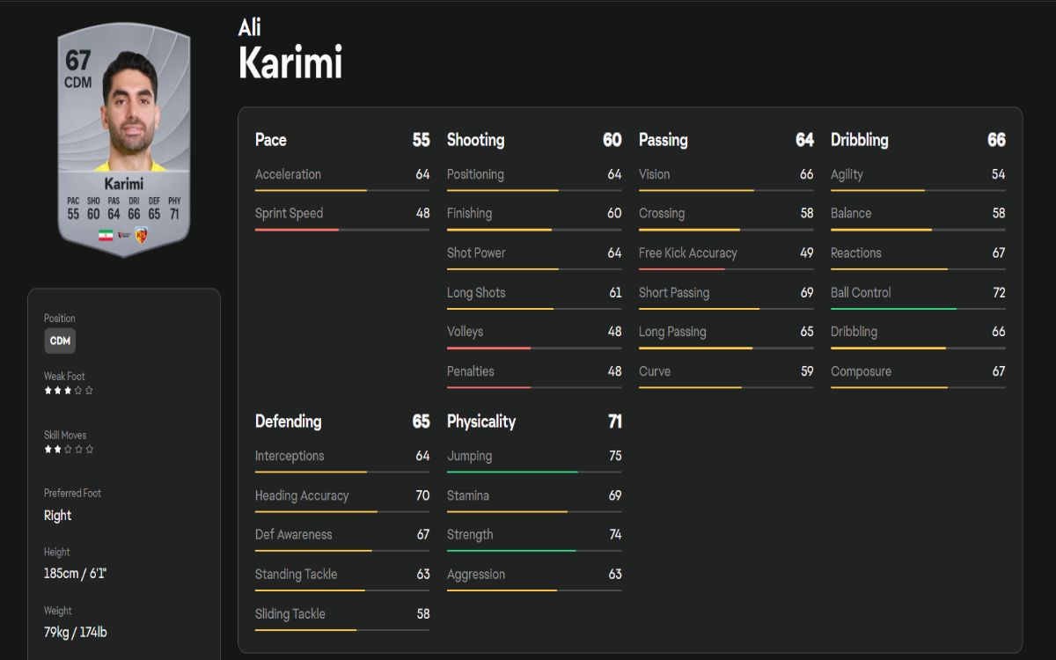Click the club crest badge on the card

pos(141,236)
